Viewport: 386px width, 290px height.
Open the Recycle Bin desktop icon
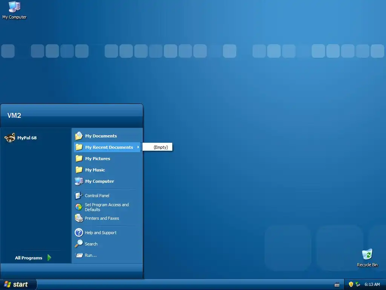[367, 258]
